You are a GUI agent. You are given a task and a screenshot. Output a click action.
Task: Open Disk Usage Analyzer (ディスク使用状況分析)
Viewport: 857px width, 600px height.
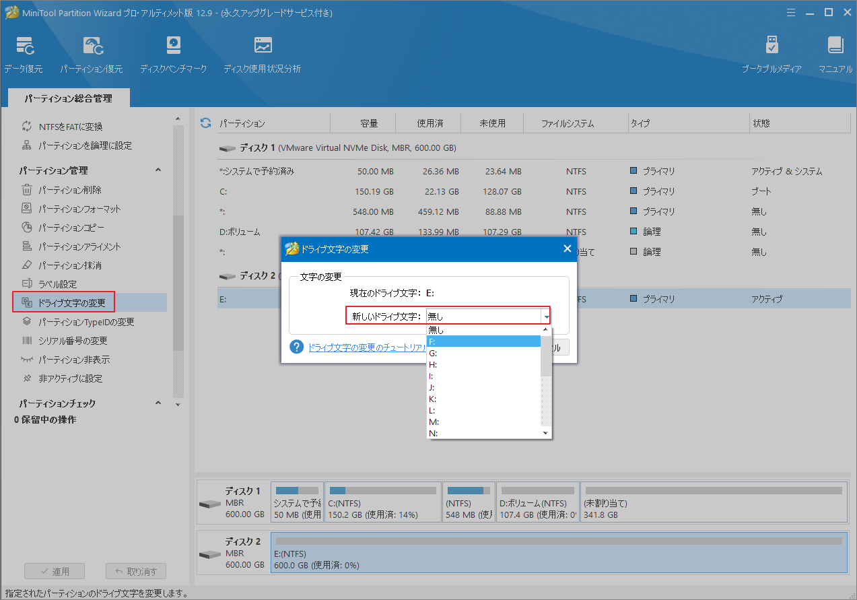263,55
